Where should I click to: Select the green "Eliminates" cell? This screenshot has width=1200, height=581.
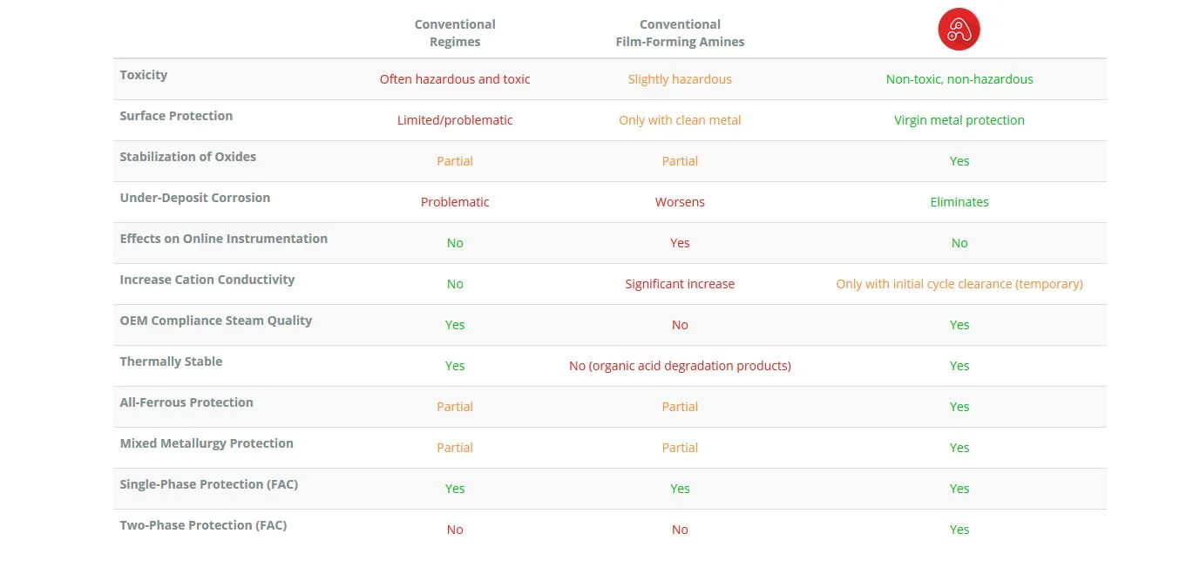pyautogui.click(x=959, y=202)
